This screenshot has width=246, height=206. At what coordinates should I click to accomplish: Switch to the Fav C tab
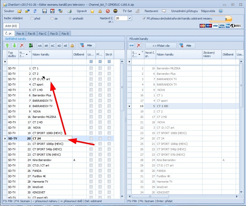pyautogui.click(x=43, y=34)
